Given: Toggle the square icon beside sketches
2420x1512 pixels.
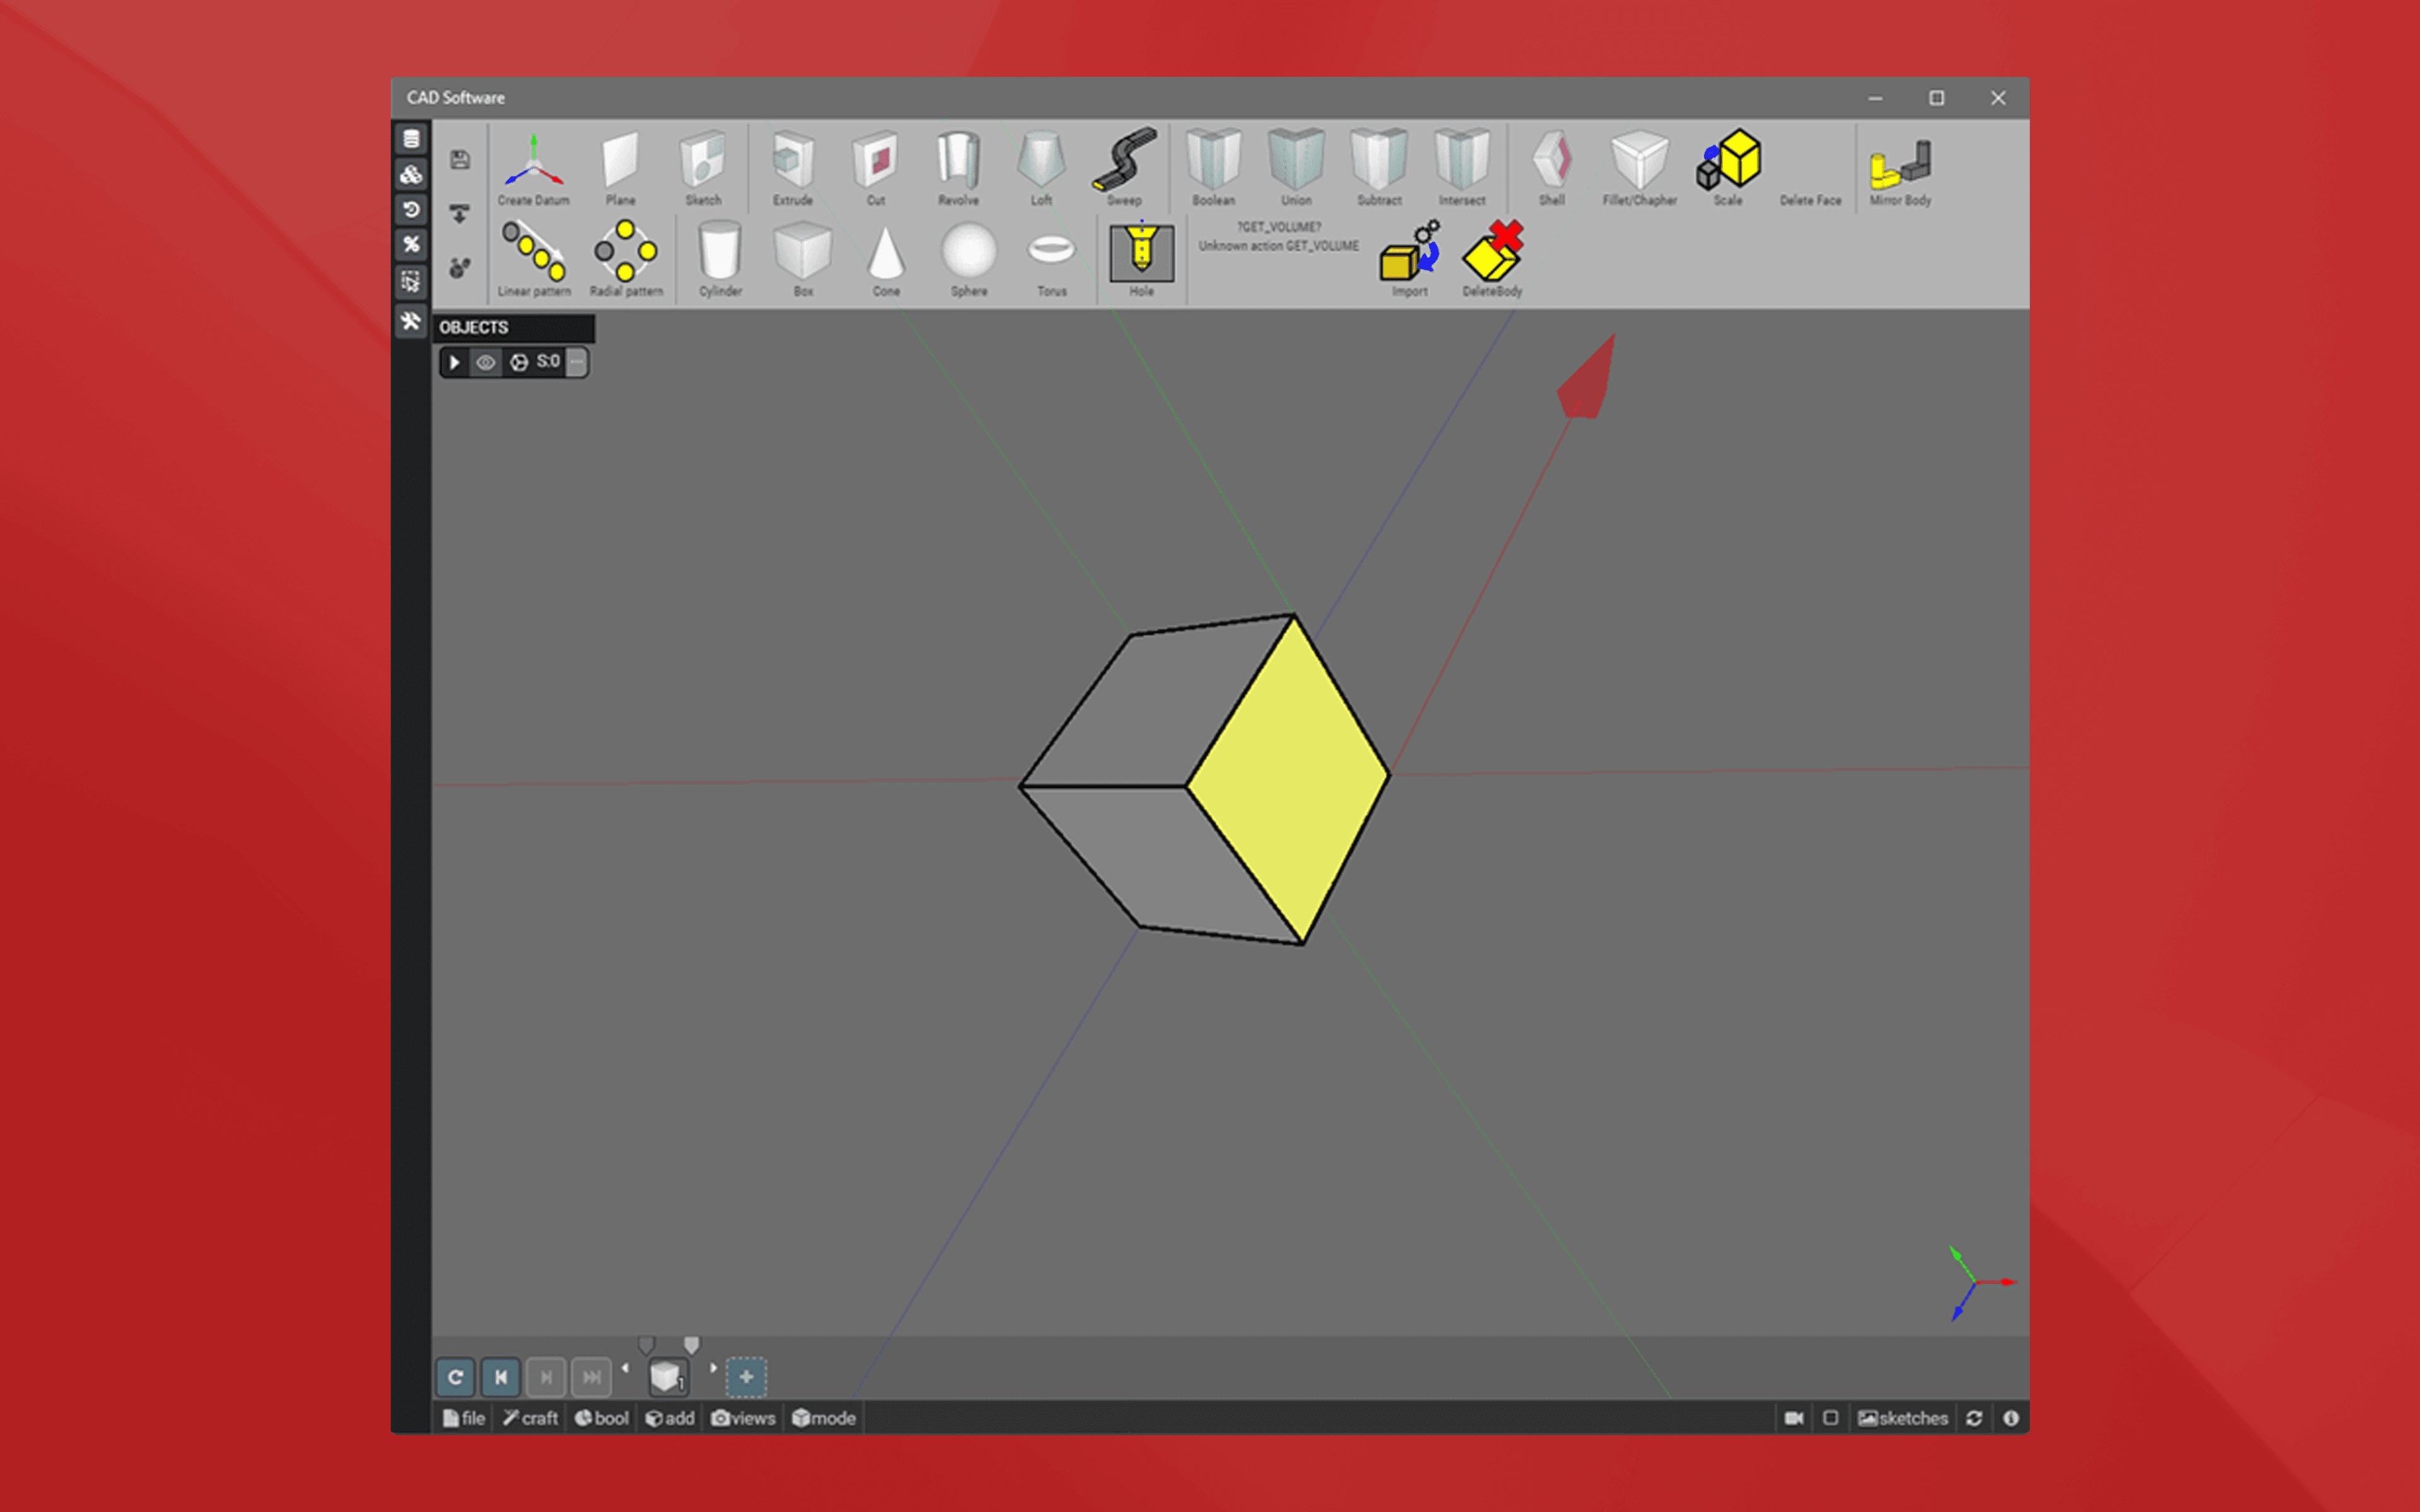Looking at the screenshot, I should coord(1830,1418).
